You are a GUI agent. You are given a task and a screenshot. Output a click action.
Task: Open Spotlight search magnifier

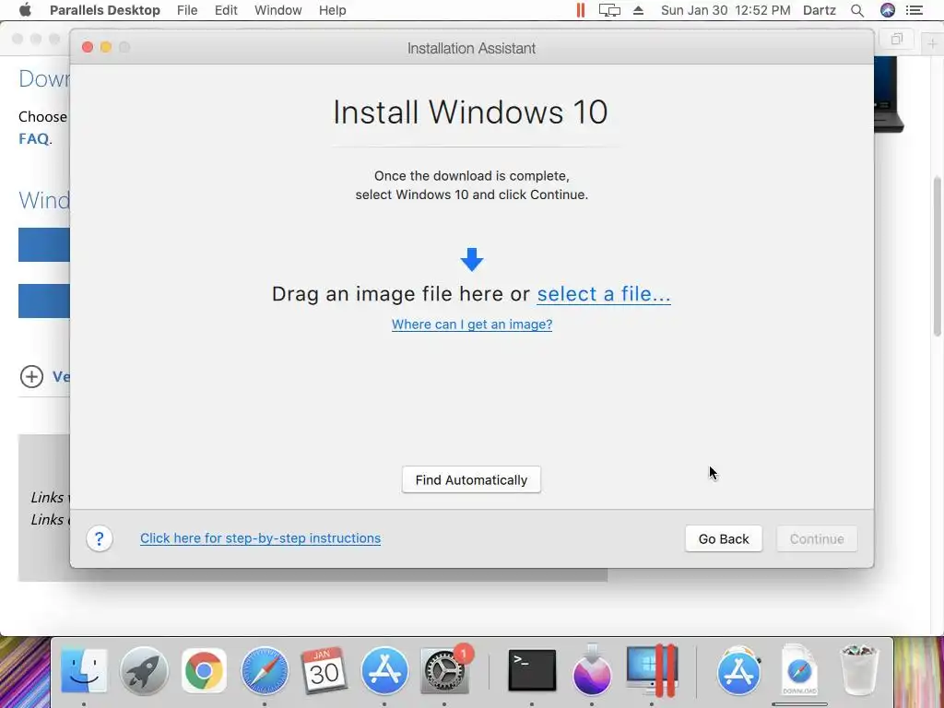(x=857, y=10)
